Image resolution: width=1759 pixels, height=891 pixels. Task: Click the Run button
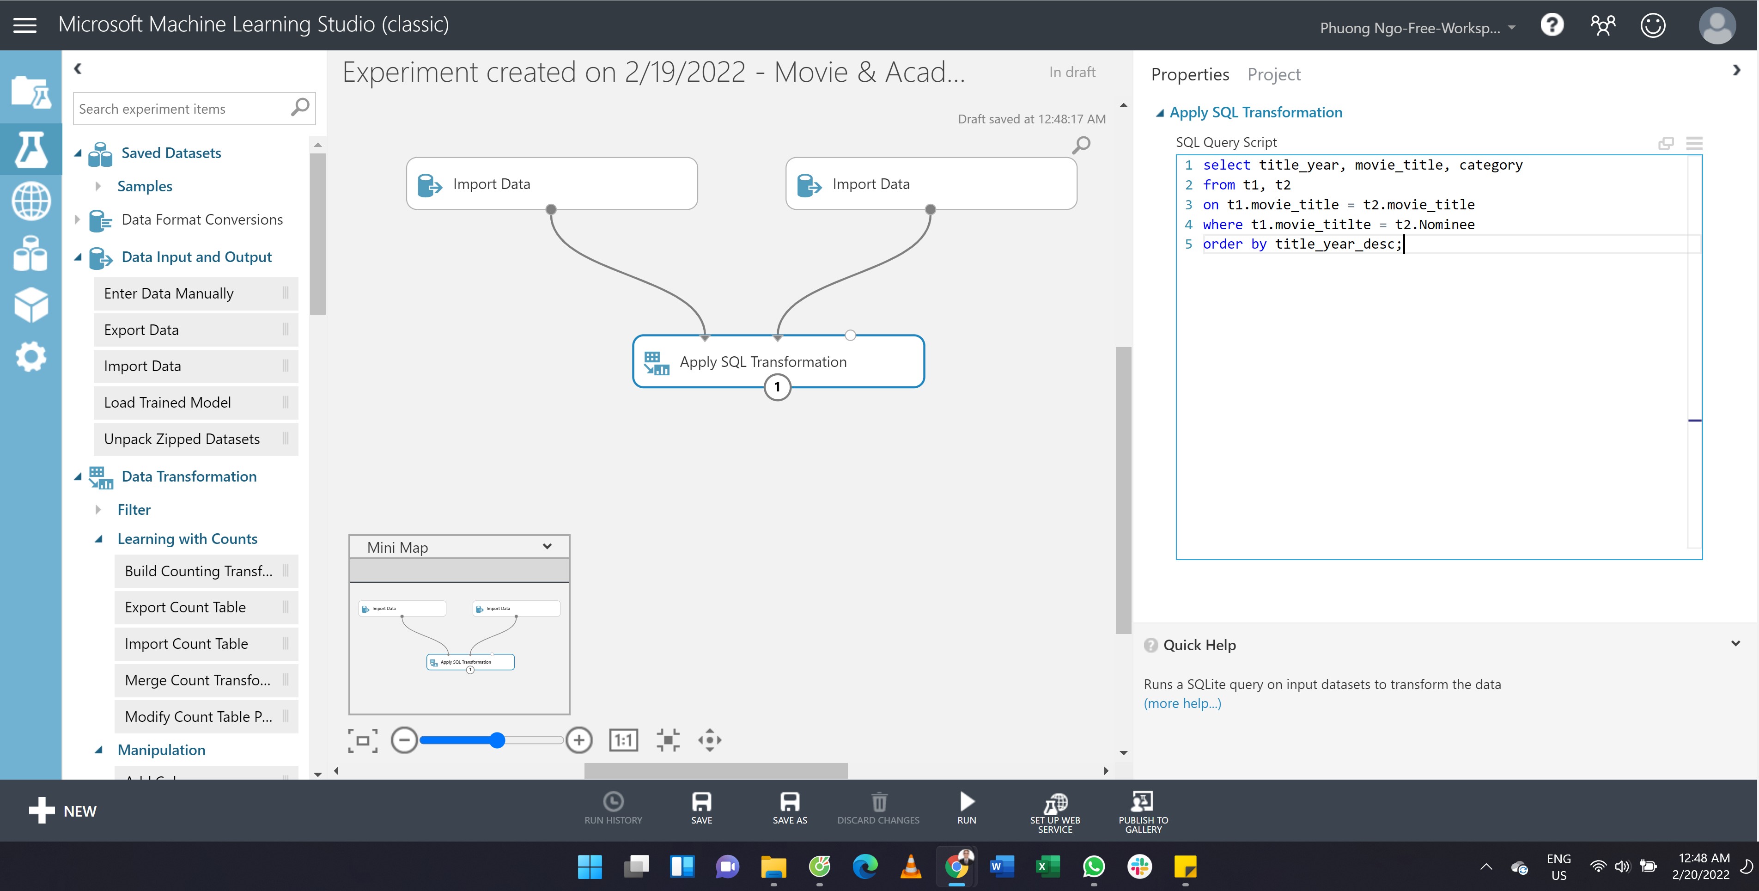966,808
